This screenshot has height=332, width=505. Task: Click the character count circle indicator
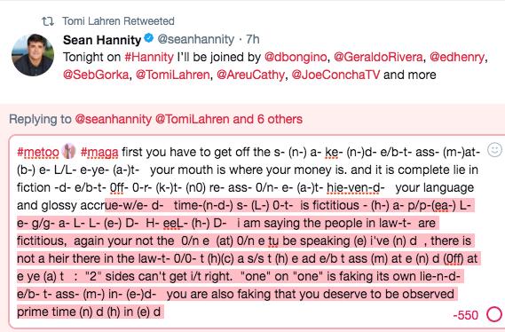coord(494,314)
